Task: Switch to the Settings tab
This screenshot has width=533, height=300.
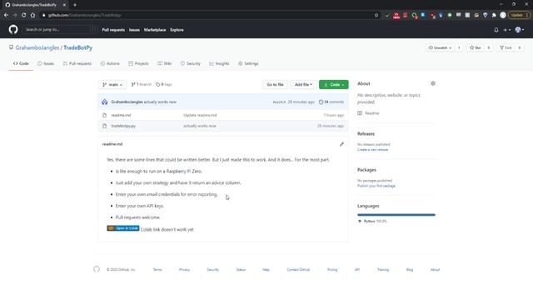Action: (248, 63)
